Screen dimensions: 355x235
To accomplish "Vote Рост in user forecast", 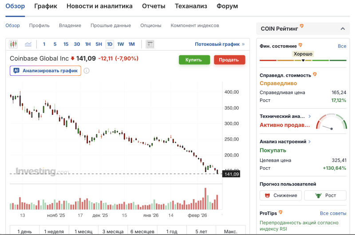I will coord(325,196).
